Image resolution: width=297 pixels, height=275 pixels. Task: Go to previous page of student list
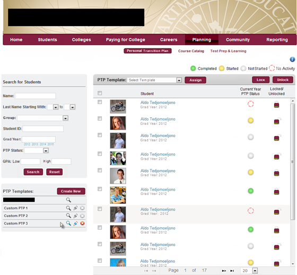coord(154,271)
